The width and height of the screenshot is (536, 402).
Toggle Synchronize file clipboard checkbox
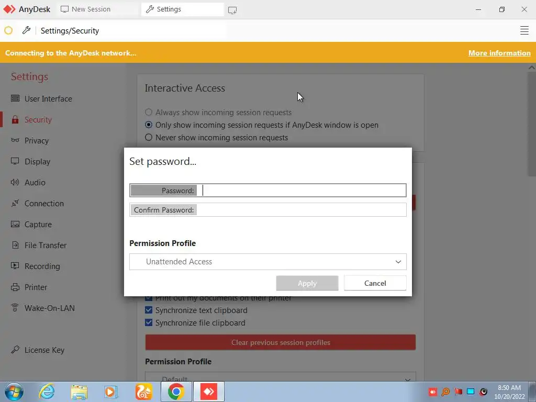149,322
